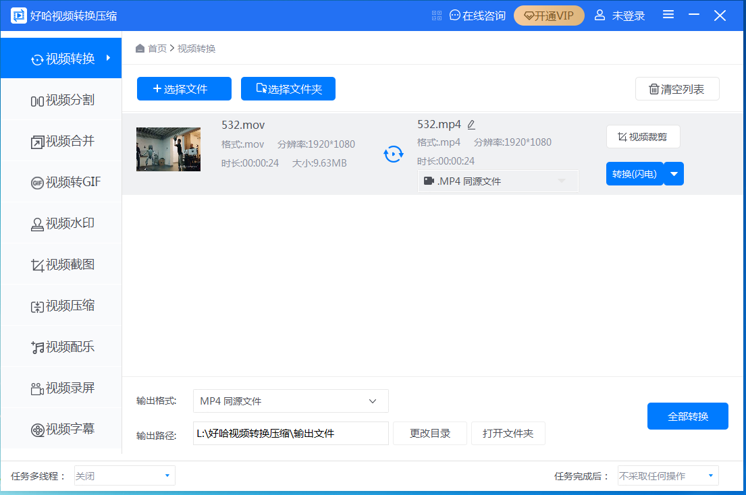
Task: Select the 视频合并 (video merge) feature
Action: [61, 140]
